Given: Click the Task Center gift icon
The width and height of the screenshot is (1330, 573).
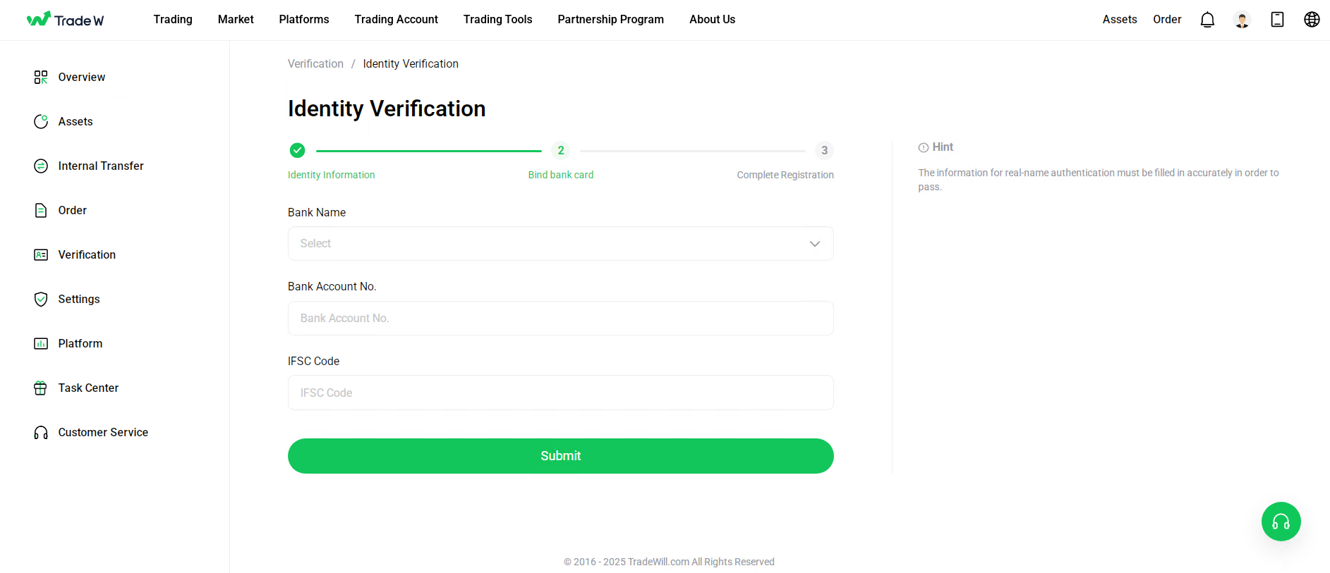Looking at the screenshot, I should pos(41,388).
